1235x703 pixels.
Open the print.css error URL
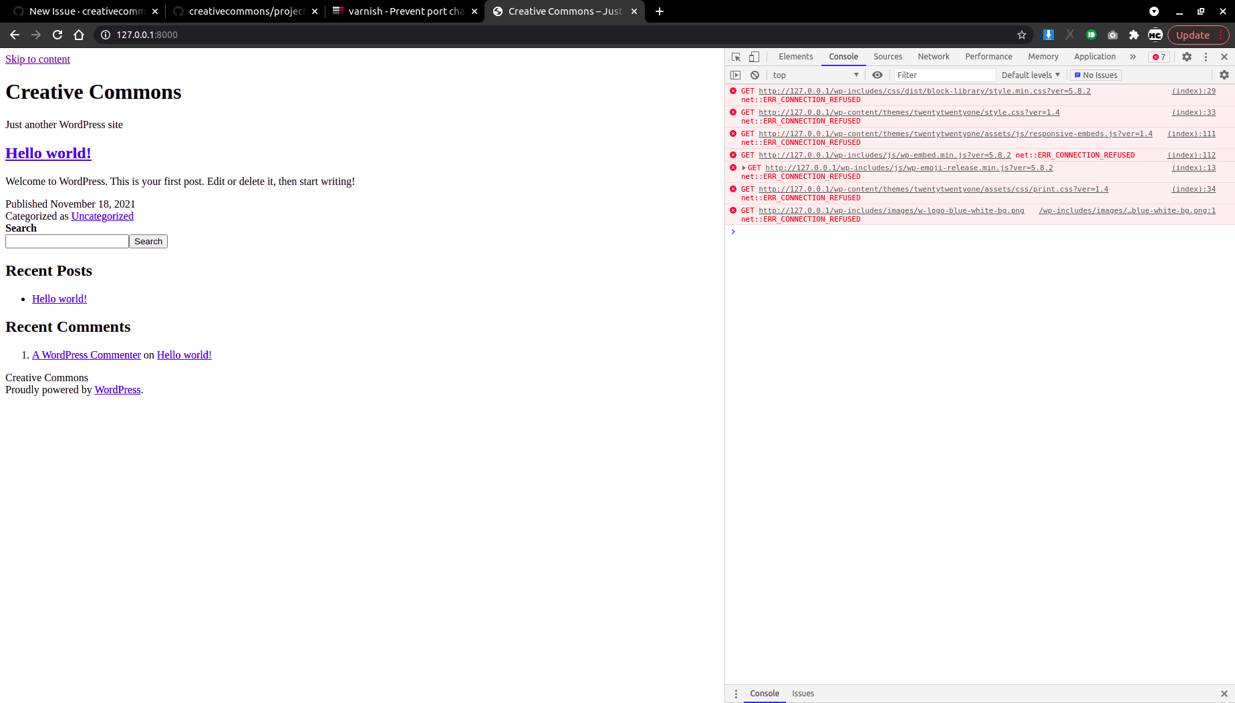pyautogui.click(x=933, y=190)
